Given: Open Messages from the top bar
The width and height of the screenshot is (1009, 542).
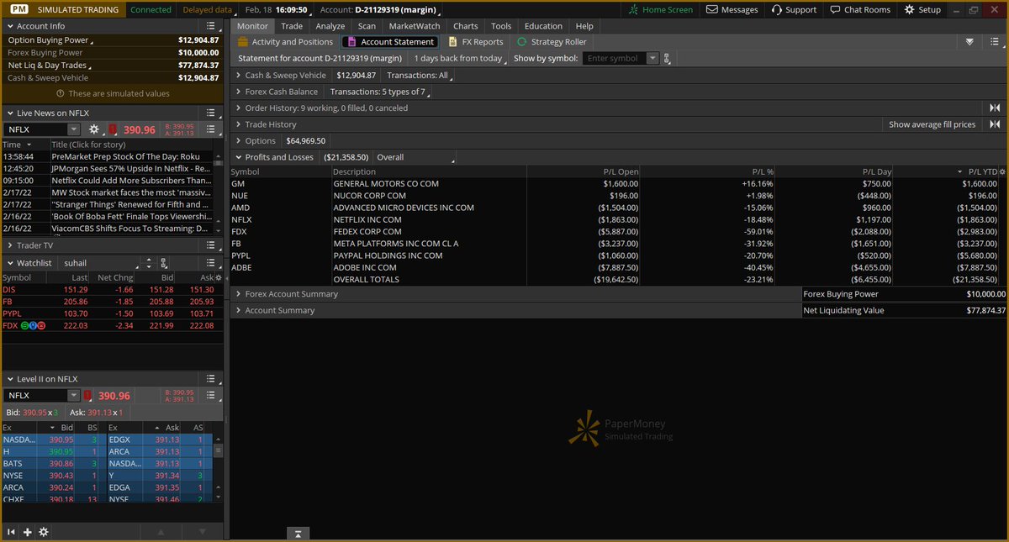Looking at the screenshot, I should [x=732, y=9].
